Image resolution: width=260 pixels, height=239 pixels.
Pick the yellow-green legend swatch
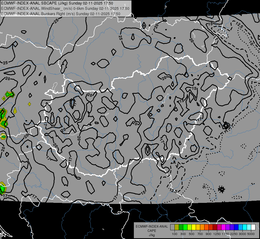[190, 227]
